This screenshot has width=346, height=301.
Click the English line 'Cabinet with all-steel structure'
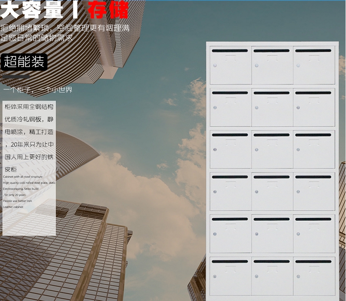(x=23, y=177)
